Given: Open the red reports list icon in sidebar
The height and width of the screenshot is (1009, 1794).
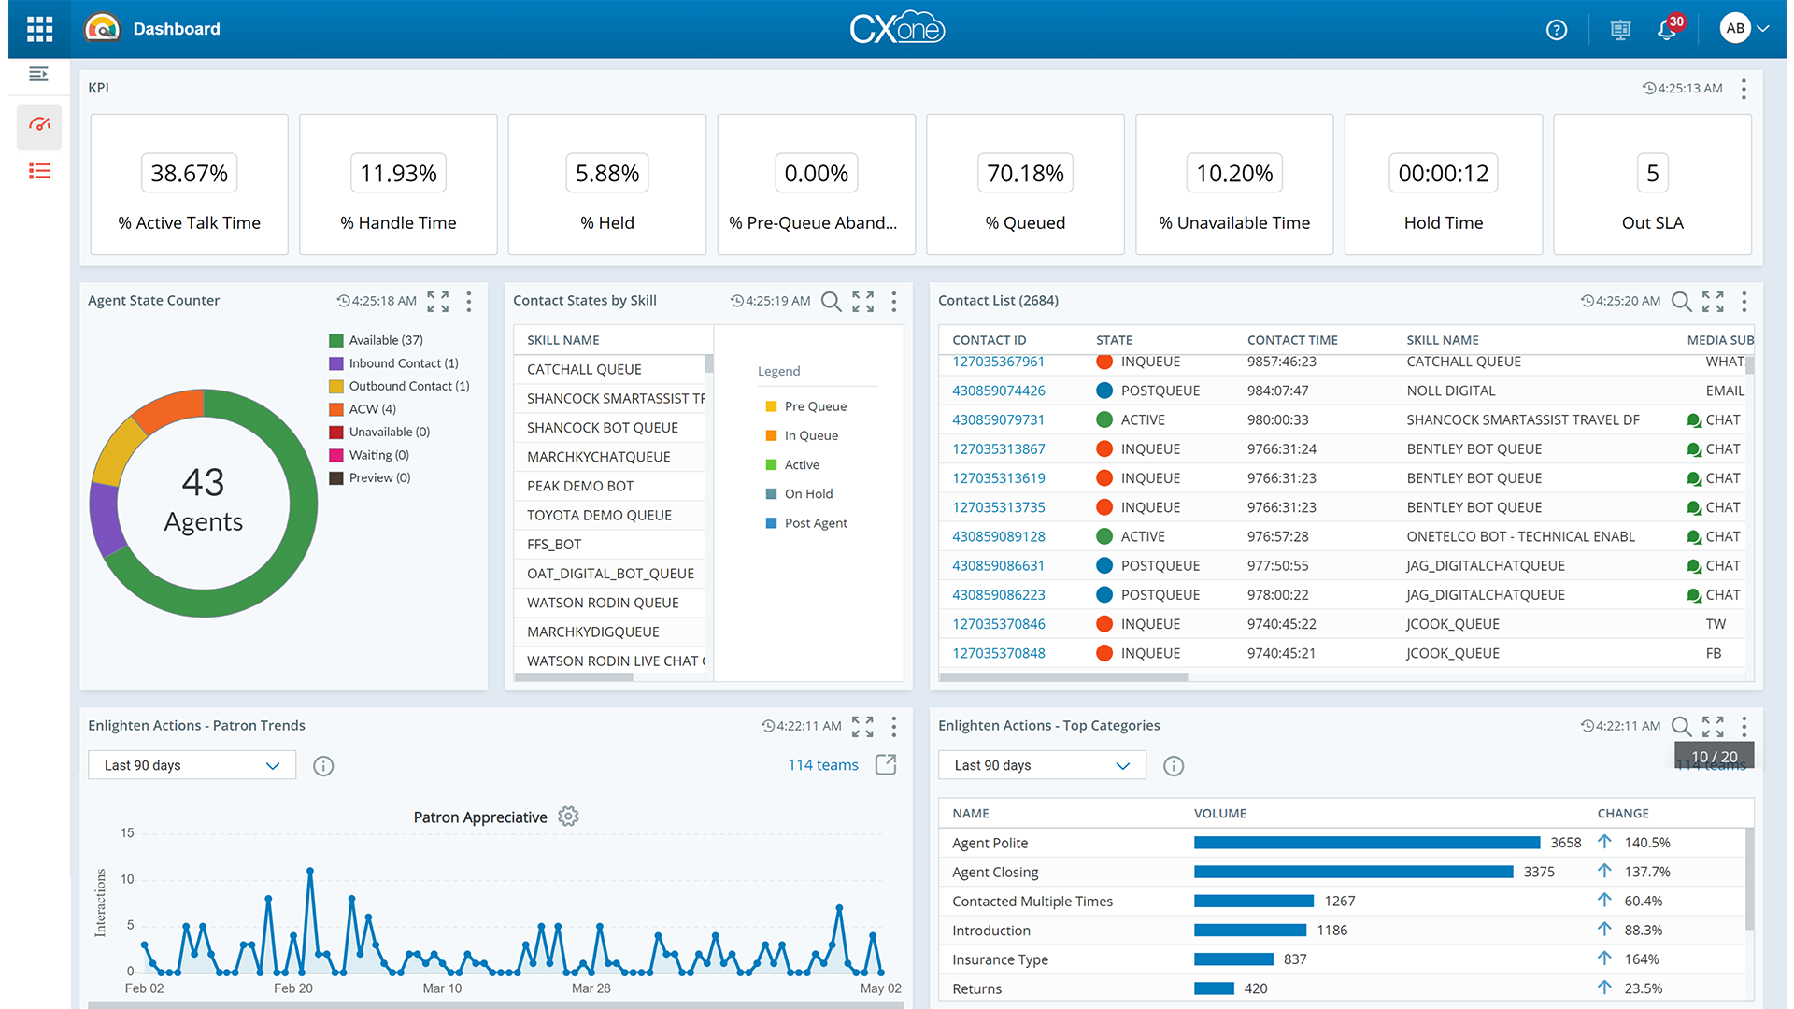Looking at the screenshot, I should (38, 171).
